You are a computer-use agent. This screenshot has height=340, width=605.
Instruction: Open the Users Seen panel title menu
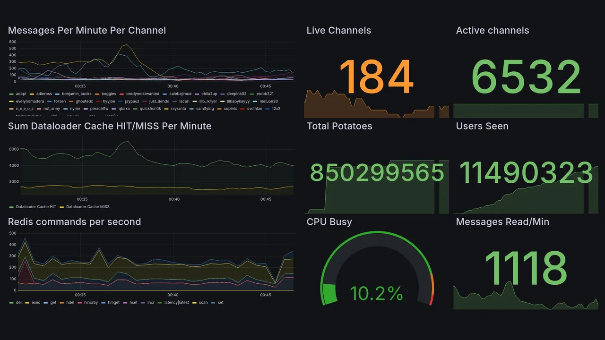482,126
